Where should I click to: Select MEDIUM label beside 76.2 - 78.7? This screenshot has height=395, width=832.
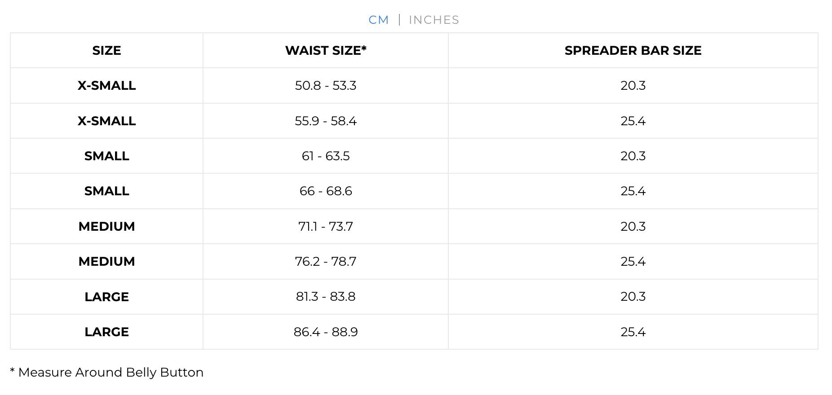point(107,261)
